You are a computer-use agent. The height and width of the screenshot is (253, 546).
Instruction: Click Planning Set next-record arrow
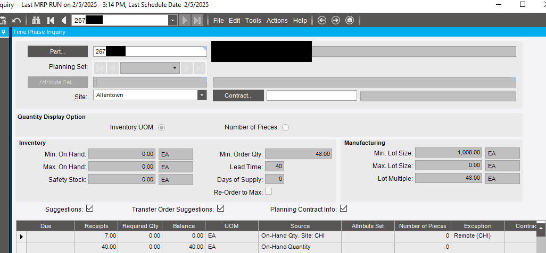click(x=187, y=68)
